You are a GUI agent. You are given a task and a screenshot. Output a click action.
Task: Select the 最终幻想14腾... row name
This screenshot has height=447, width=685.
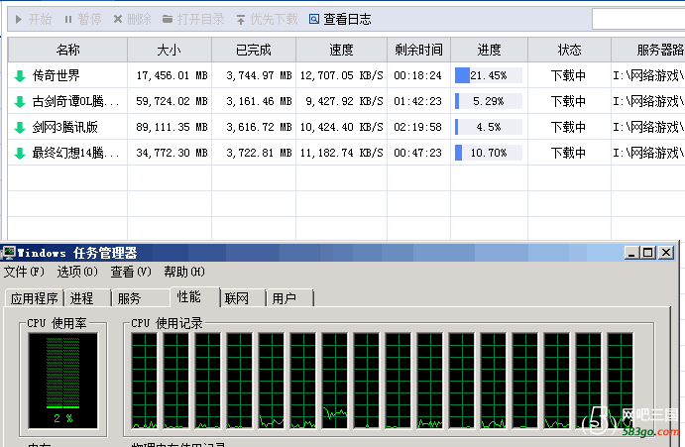point(75,153)
